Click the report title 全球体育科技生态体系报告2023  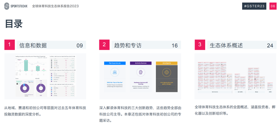pyautogui.click(x=55, y=6)
